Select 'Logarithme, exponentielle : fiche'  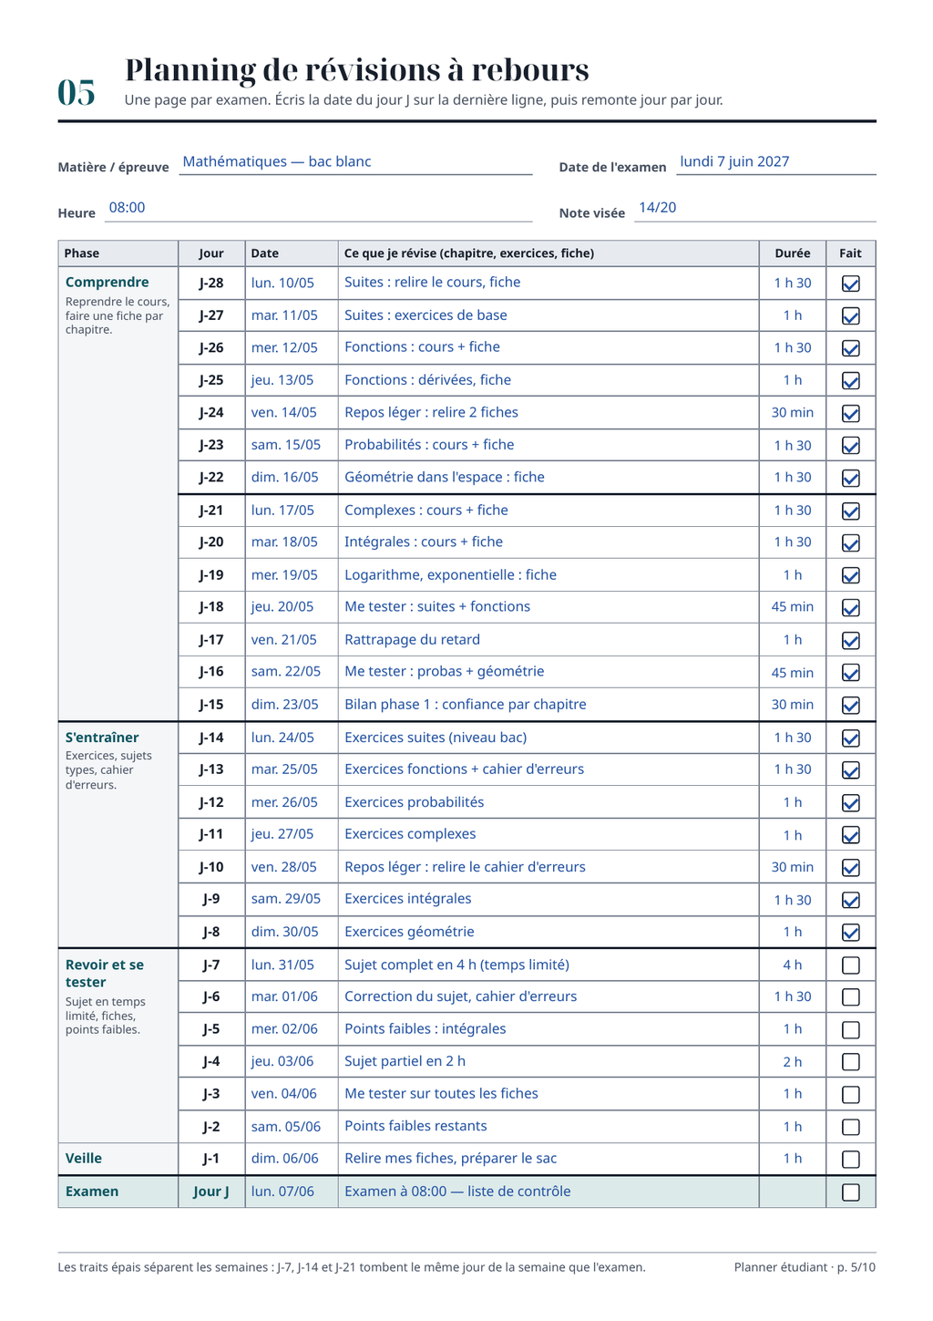pyautogui.click(x=450, y=575)
